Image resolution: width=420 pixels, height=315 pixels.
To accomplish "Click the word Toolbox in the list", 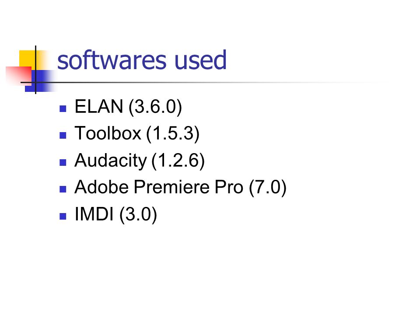I will (x=108, y=133).
